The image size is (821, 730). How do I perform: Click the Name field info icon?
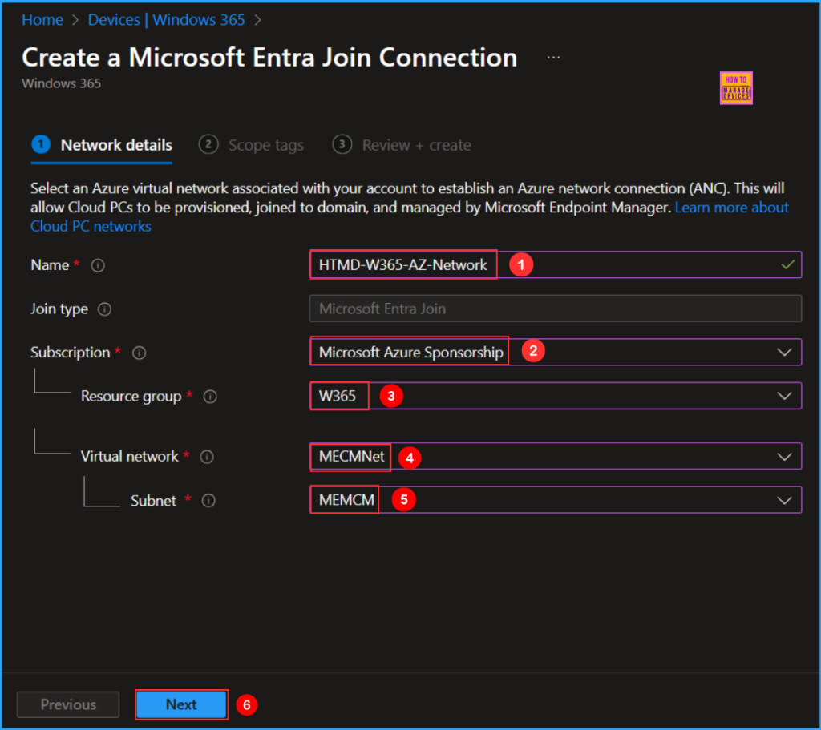pyautogui.click(x=98, y=265)
